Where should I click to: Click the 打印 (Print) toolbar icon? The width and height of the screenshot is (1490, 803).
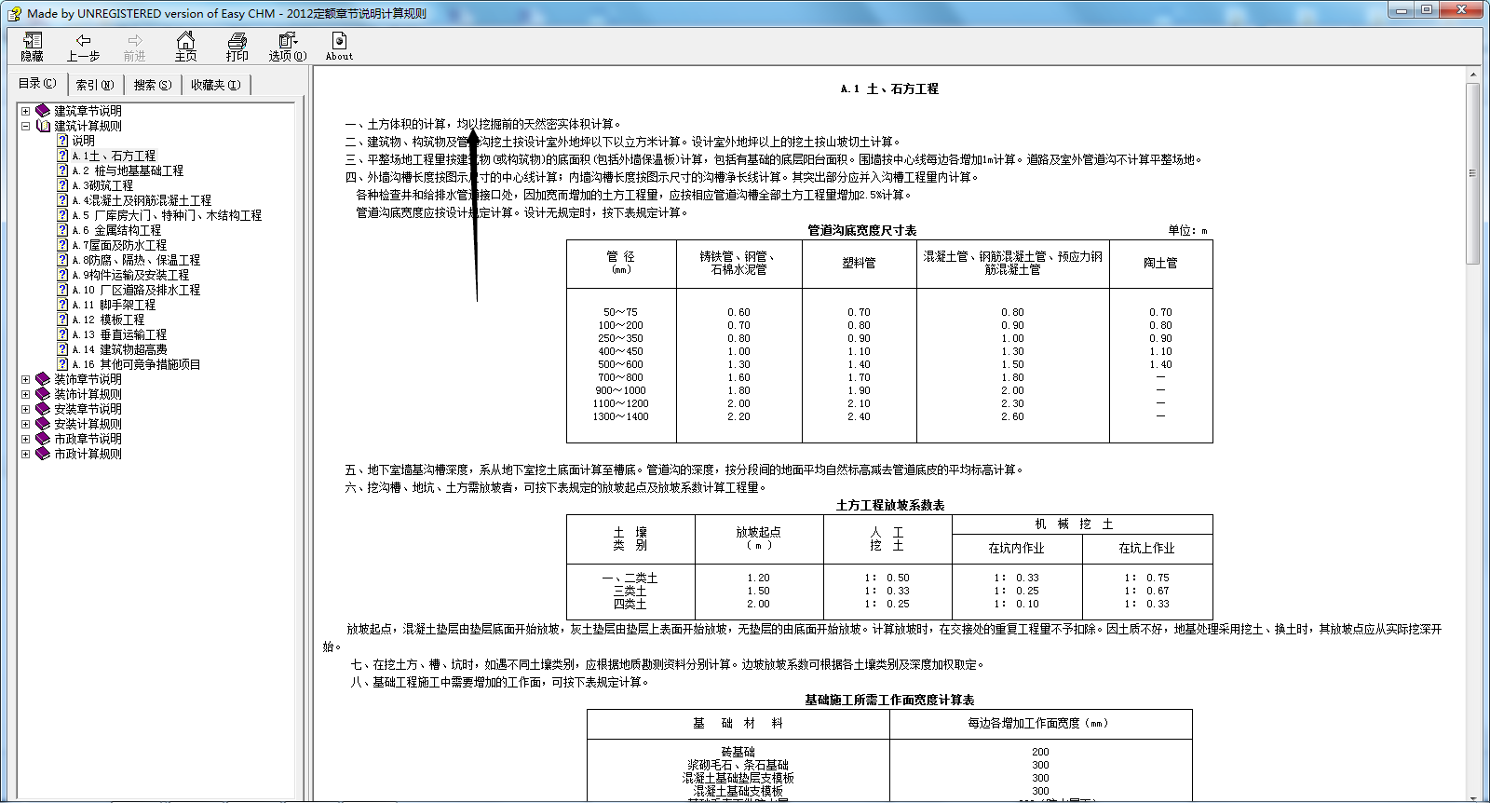(237, 46)
